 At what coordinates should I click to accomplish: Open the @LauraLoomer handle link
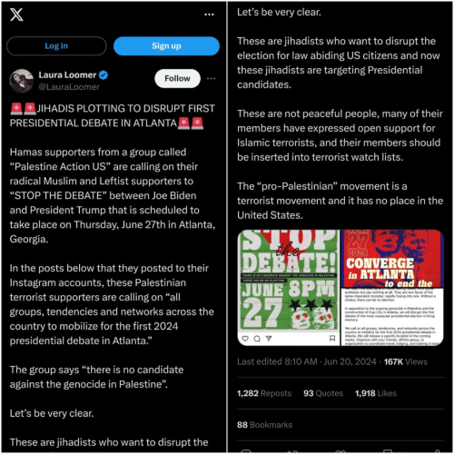click(69, 87)
